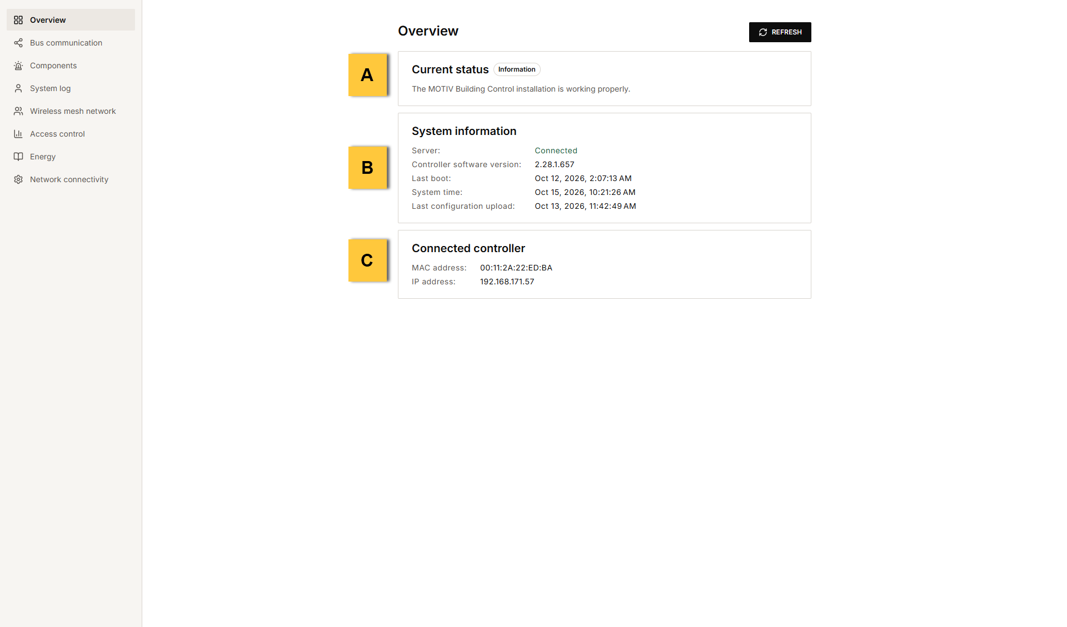Go to Components section

pos(71,66)
